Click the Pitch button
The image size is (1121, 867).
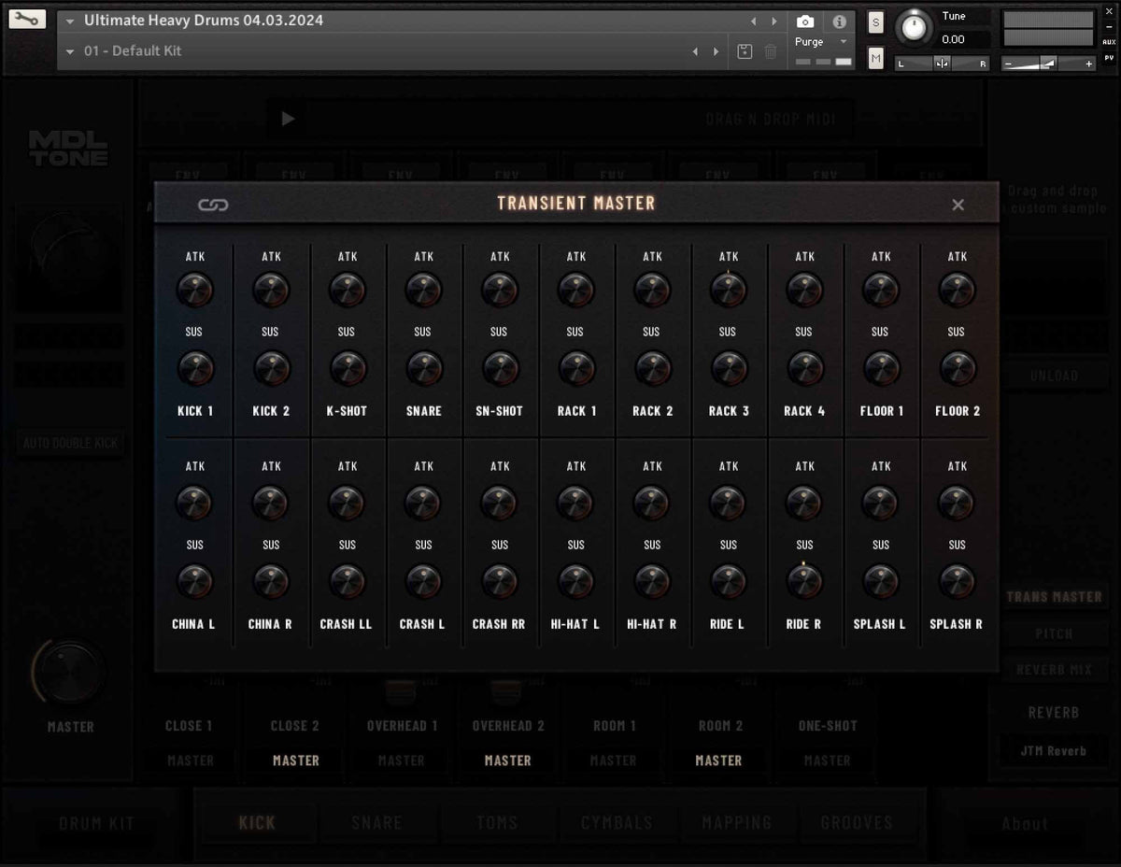[x=1054, y=633]
